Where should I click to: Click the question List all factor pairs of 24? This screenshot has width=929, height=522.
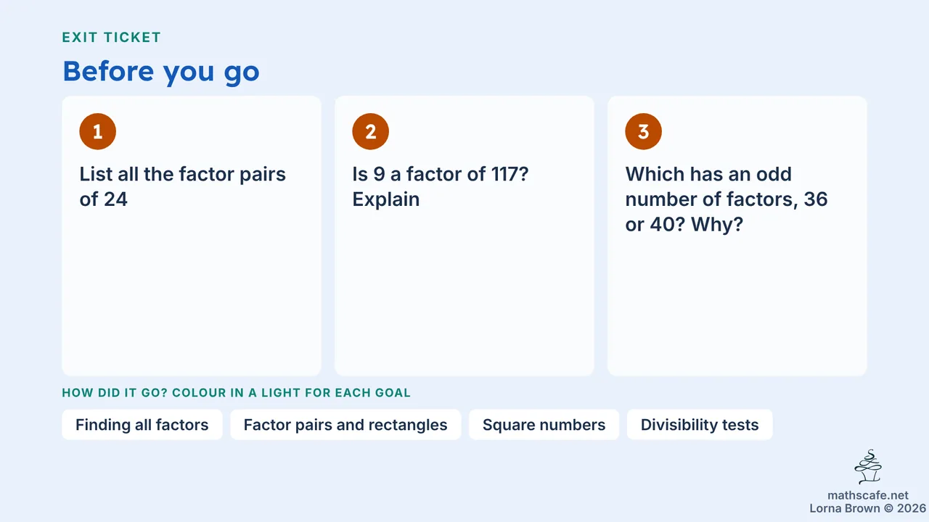tap(183, 187)
